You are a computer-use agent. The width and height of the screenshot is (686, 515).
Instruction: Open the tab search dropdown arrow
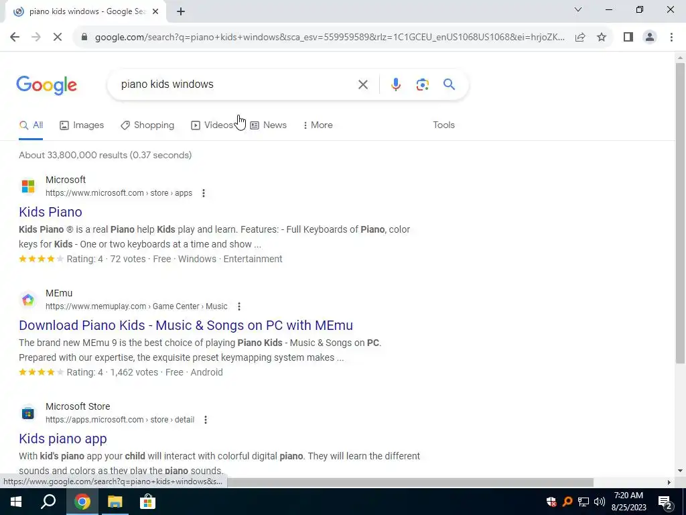(x=578, y=9)
